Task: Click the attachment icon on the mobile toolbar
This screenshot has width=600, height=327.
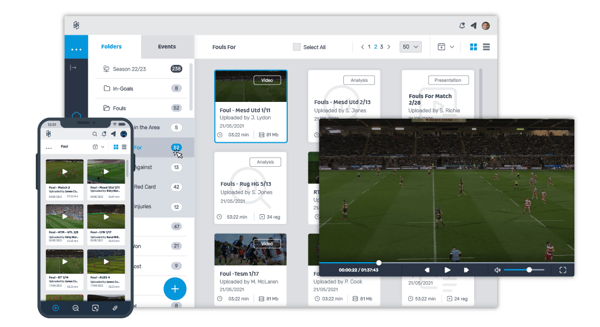Action: coord(114,308)
